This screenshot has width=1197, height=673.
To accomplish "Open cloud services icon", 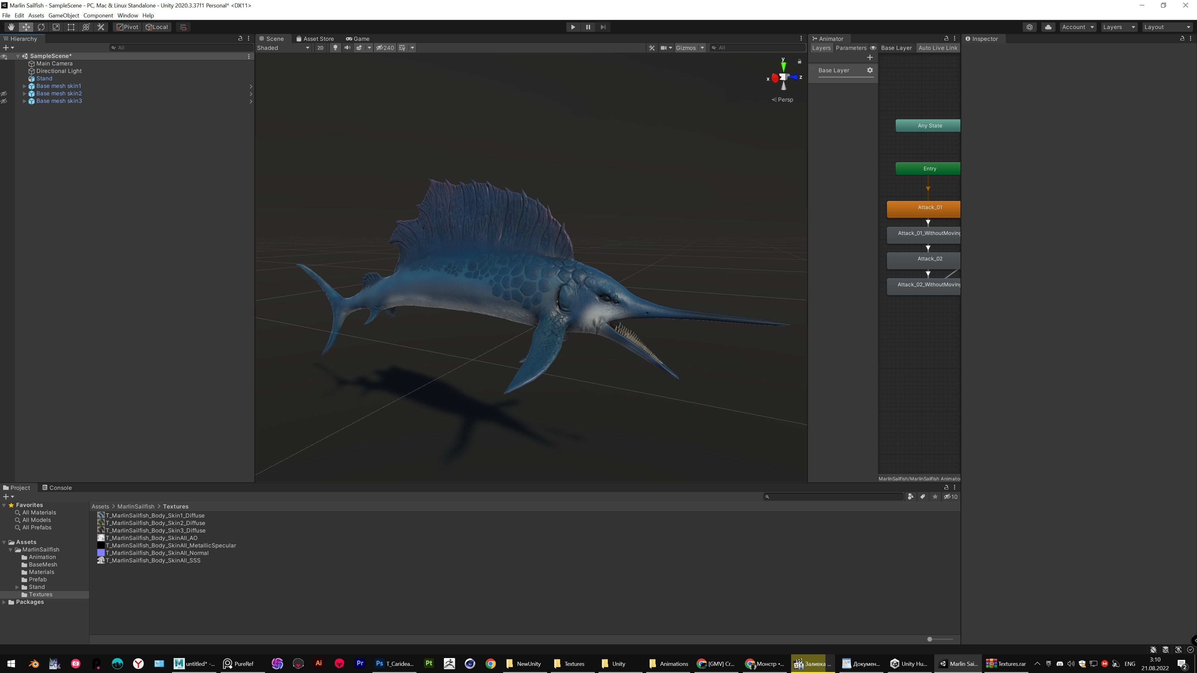I will point(1048,27).
